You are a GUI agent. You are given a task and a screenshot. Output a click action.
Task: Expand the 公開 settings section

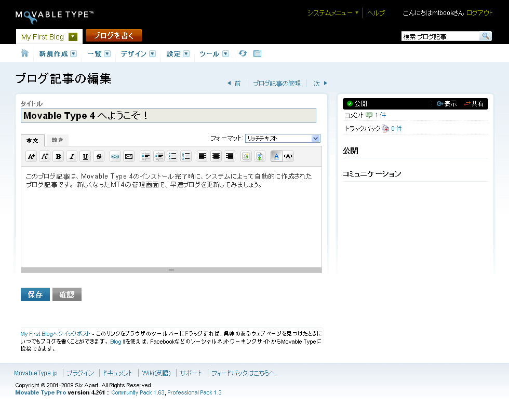point(351,151)
